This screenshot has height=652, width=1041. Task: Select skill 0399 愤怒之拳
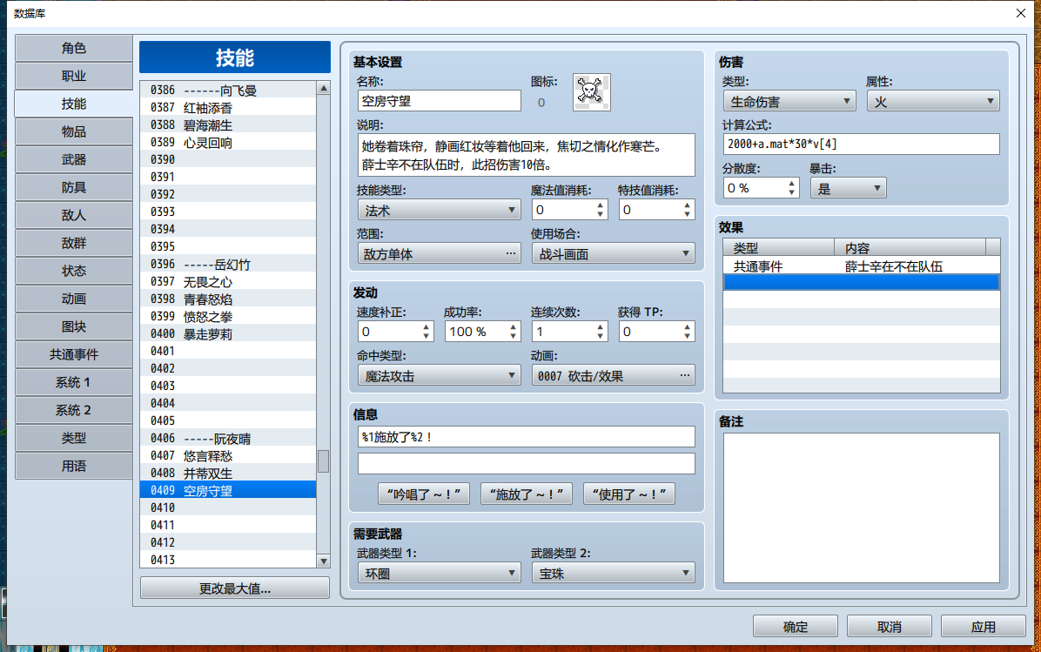228,316
